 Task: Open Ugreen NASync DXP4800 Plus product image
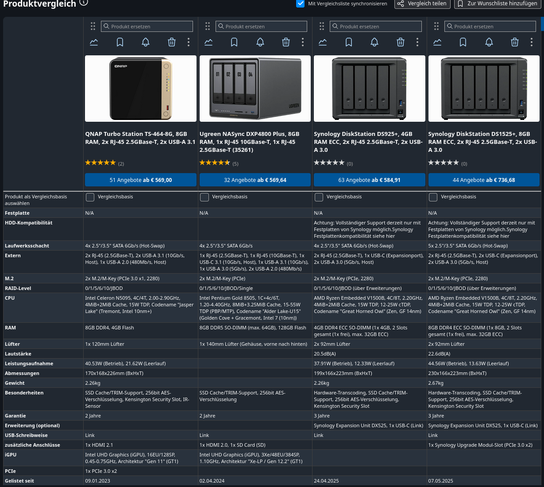tap(255, 89)
